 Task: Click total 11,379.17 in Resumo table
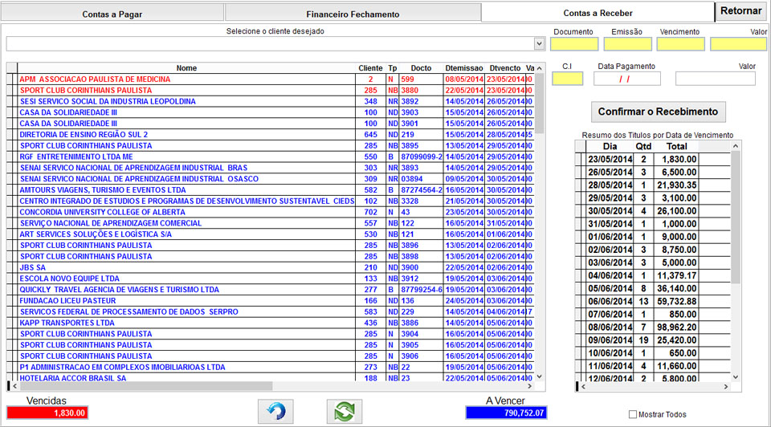(x=676, y=275)
